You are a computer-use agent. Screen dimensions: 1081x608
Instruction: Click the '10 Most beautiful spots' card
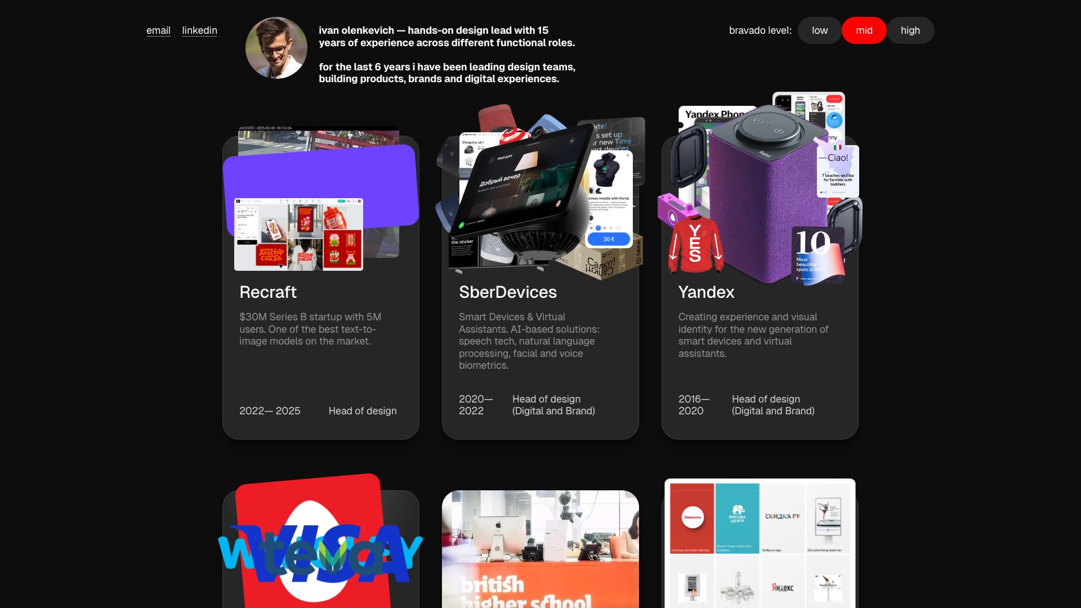tap(818, 255)
